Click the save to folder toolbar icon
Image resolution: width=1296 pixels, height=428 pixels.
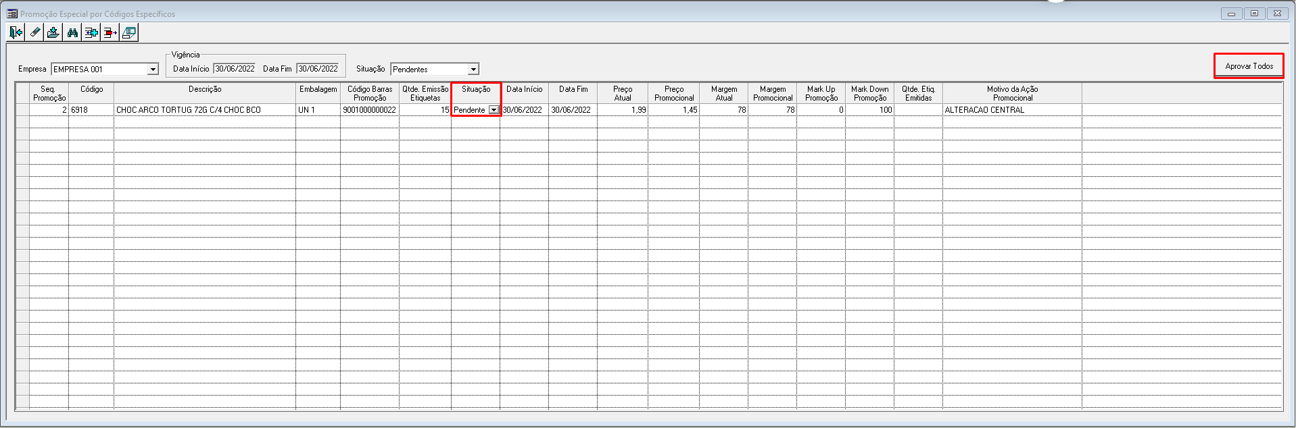[x=53, y=32]
